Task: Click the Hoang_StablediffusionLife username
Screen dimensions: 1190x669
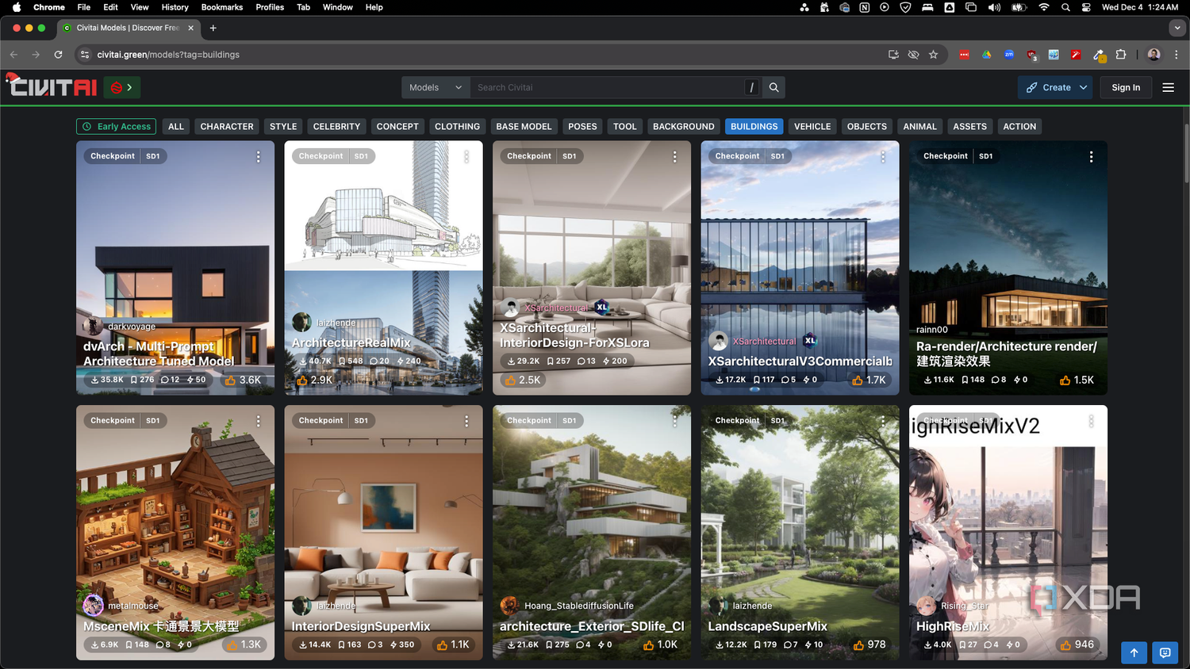Action: coord(578,606)
